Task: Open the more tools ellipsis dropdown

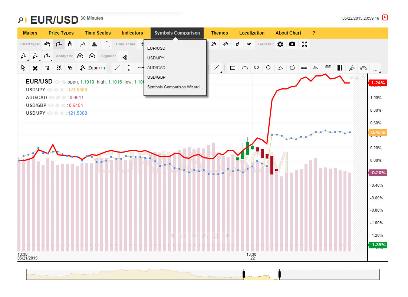Action: [x=375, y=68]
